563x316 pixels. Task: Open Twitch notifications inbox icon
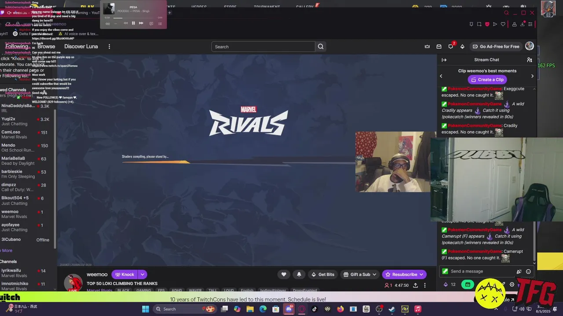[x=439, y=47]
